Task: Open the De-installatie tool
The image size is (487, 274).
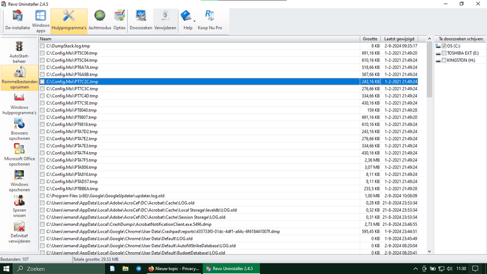Action: [x=18, y=21]
